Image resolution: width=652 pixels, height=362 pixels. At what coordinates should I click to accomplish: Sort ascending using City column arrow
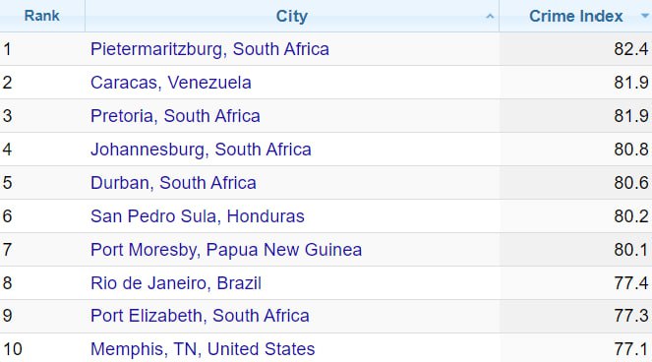[490, 17]
